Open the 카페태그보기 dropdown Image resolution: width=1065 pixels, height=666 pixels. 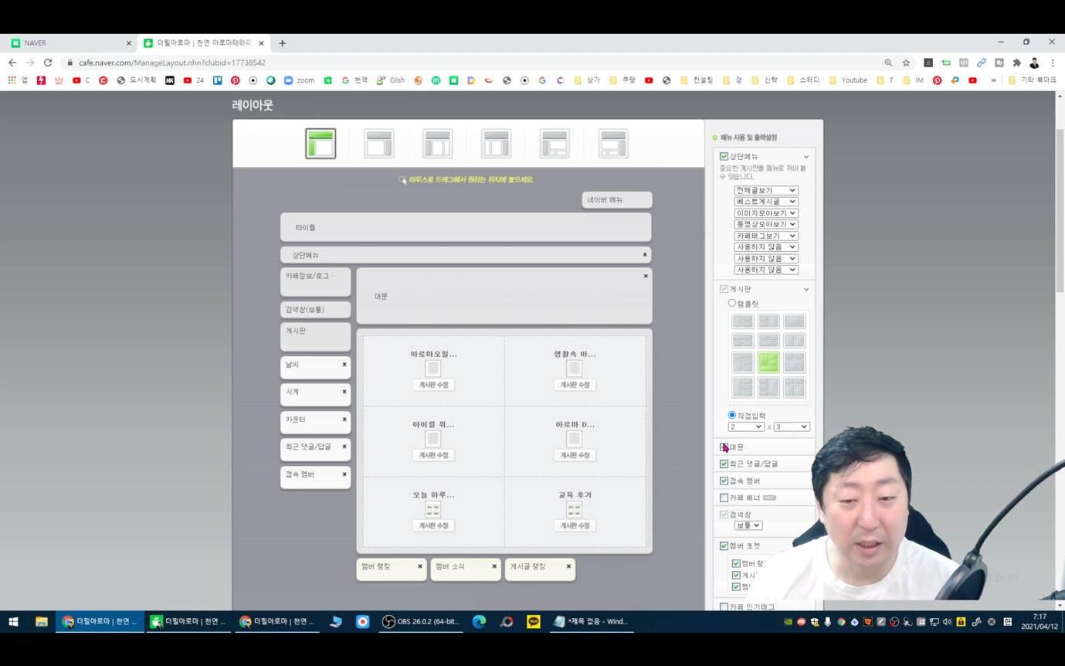click(765, 236)
